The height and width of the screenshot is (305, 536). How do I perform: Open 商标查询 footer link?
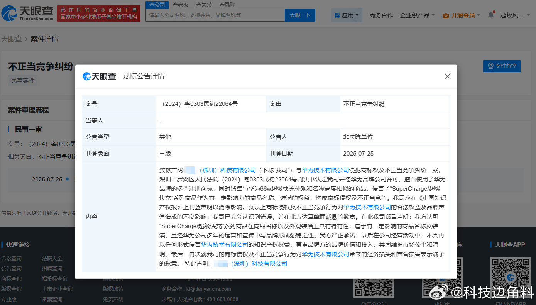tap(11, 279)
